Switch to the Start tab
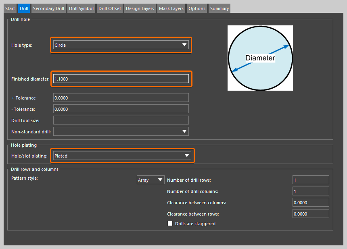Viewport: 347px width, 249px height. tap(10, 8)
